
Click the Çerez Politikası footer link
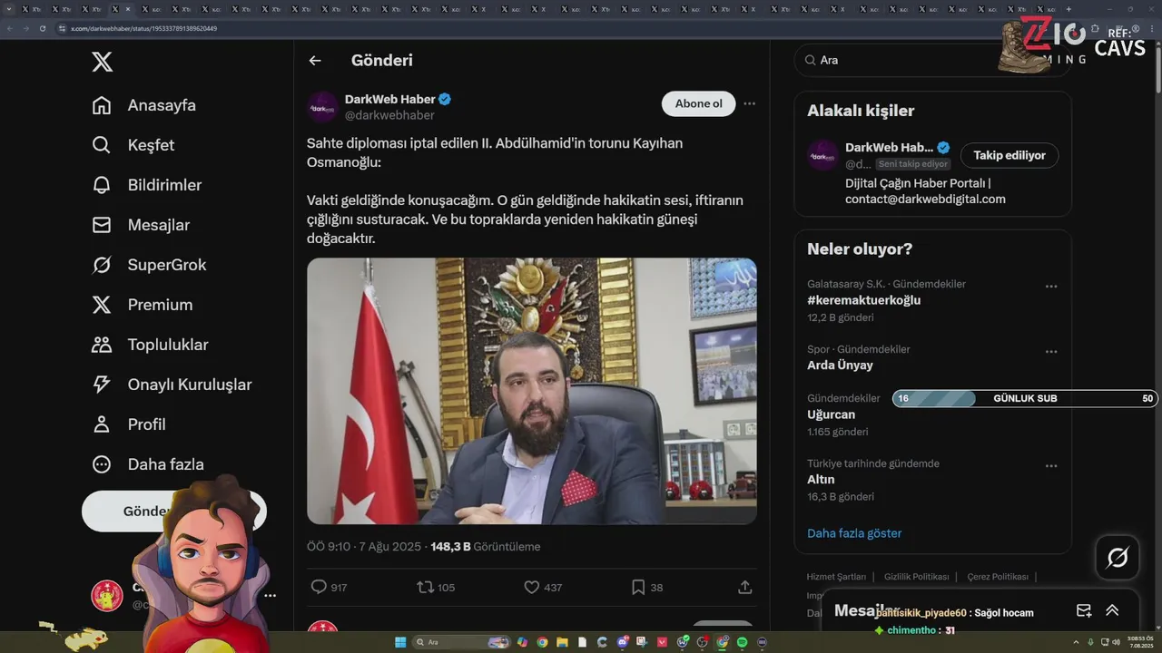998,577
